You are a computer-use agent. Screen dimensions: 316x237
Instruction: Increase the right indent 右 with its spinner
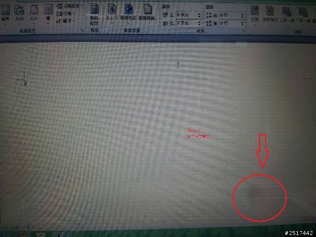(x=199, y=22)
